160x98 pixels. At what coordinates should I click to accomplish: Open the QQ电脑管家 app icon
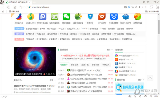(x=114, y=17)
